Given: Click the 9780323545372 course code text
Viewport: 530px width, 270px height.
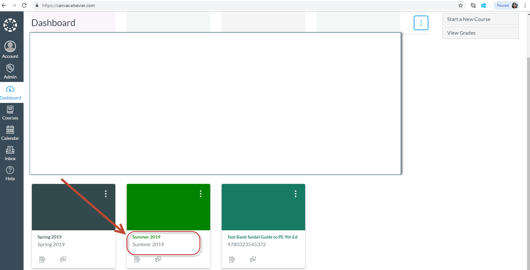Looking at the screenshot, I should coord(247,245).
